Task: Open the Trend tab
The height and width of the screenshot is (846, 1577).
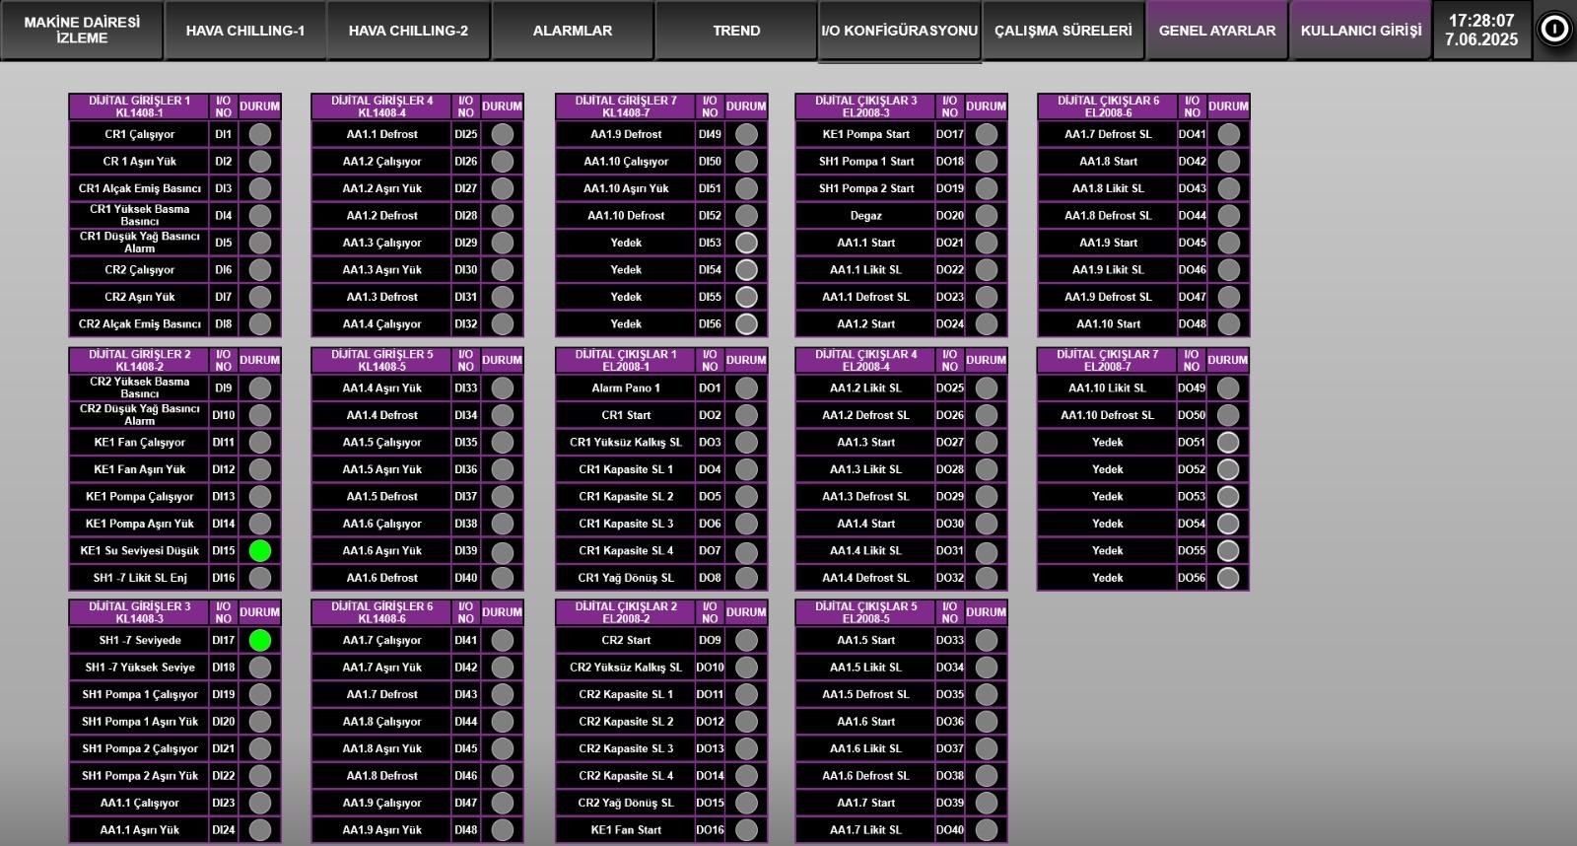Action: (736, 31)
